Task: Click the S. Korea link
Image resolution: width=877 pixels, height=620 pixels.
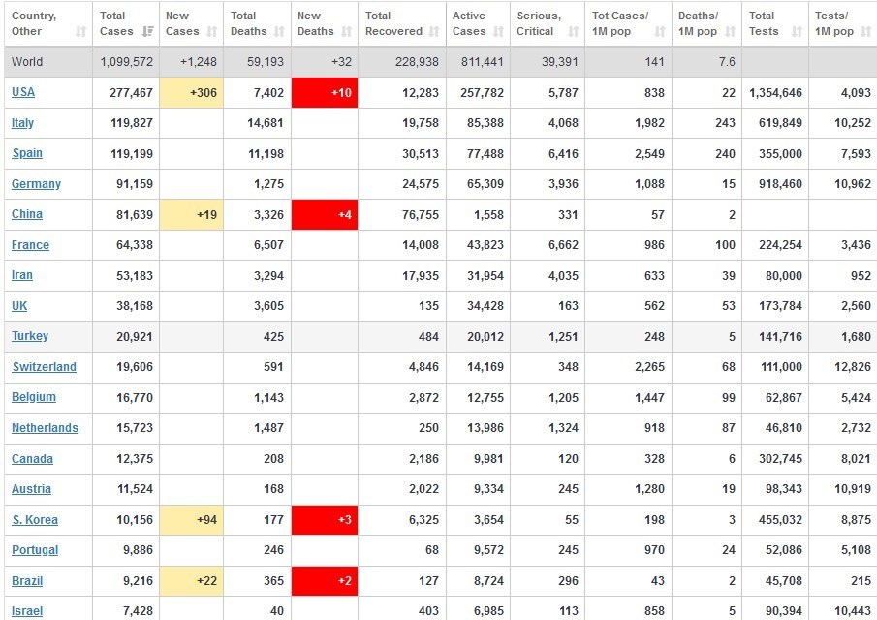Action: (35, 520)
